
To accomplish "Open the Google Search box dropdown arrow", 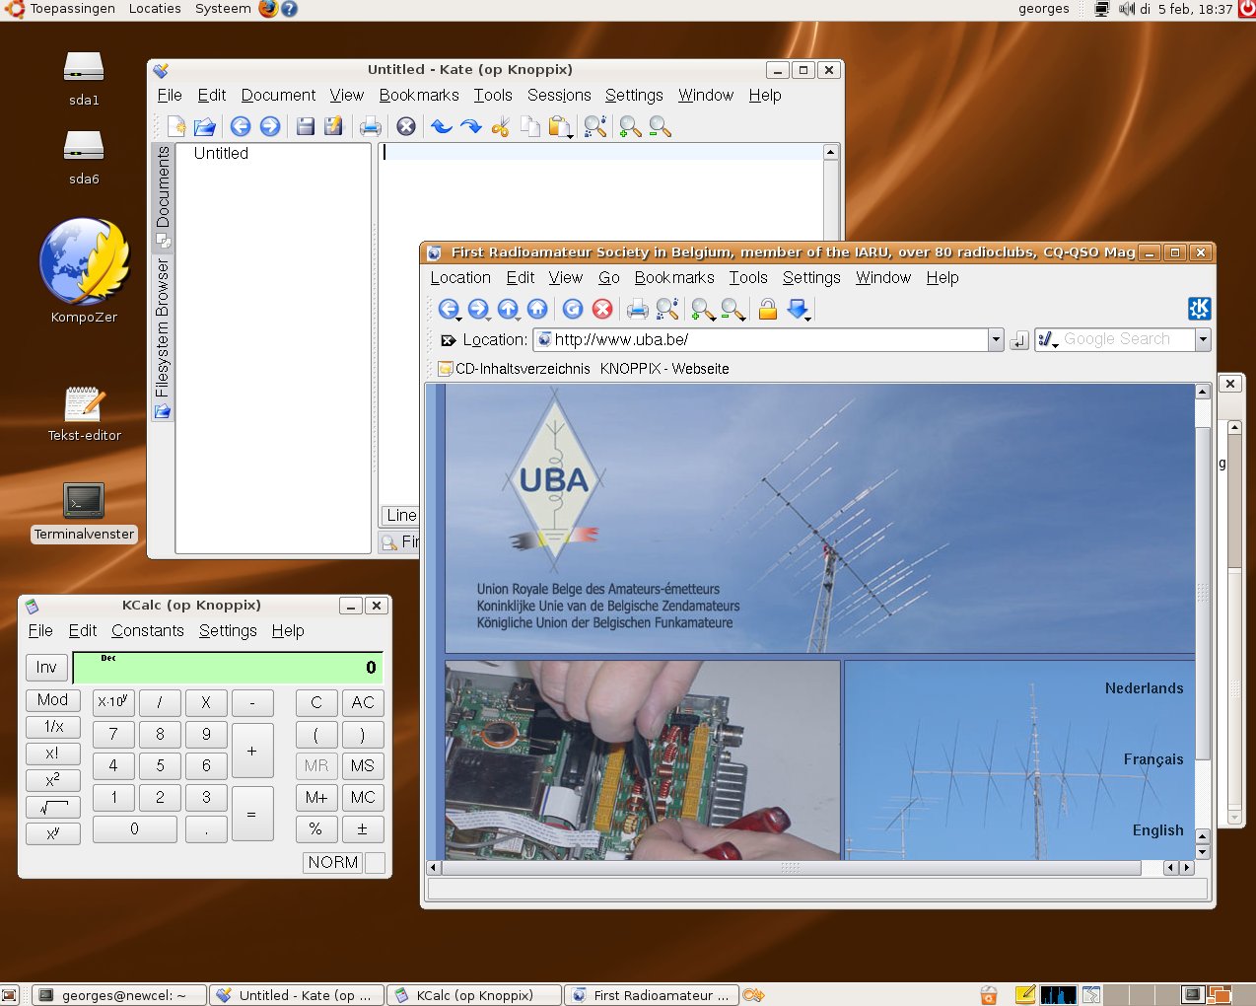I will point(1203,340).
